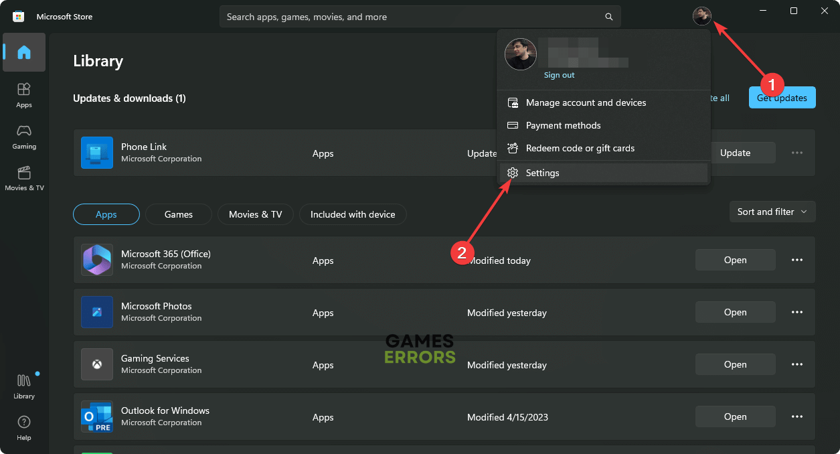Open the Phone Link app icon
Screen dimensions: 840x454
click(97, 153)
